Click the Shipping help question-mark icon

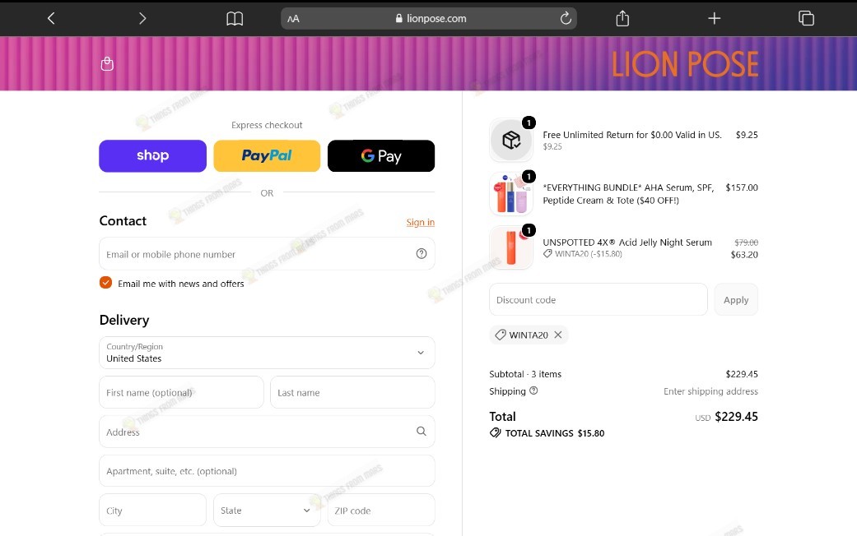[533, 390]
